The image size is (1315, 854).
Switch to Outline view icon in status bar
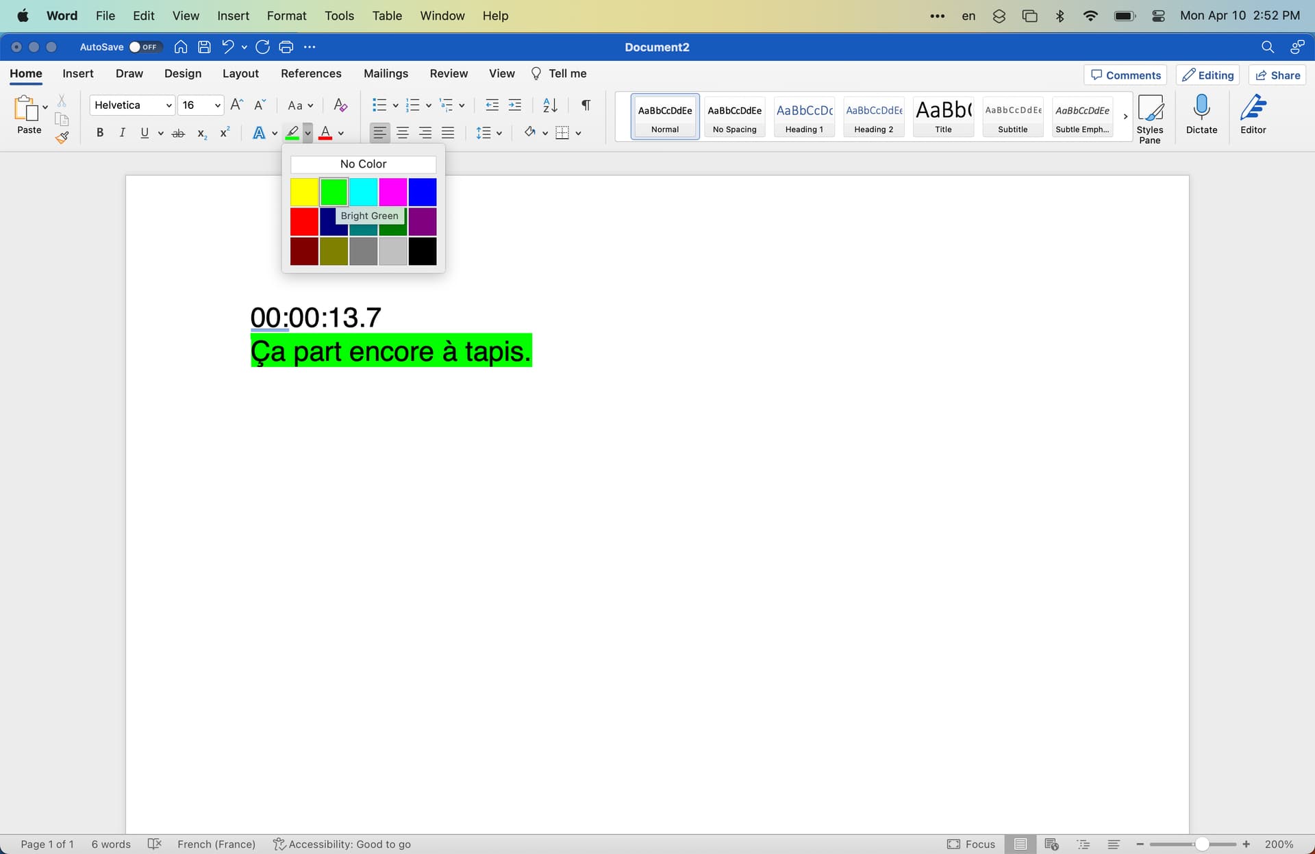tap(1083, 844)
